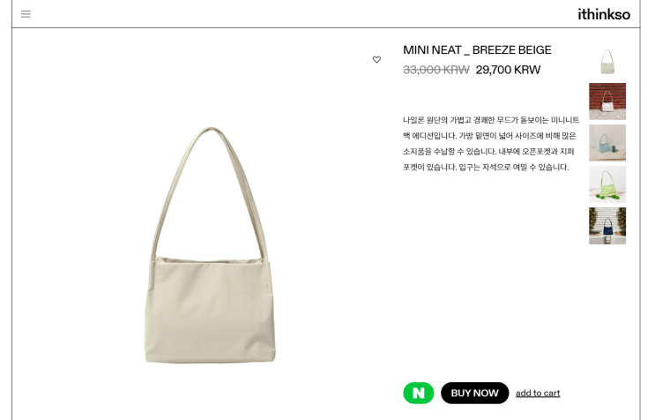
Task: Click the main beige bag product image
Action: click(210, 245)
